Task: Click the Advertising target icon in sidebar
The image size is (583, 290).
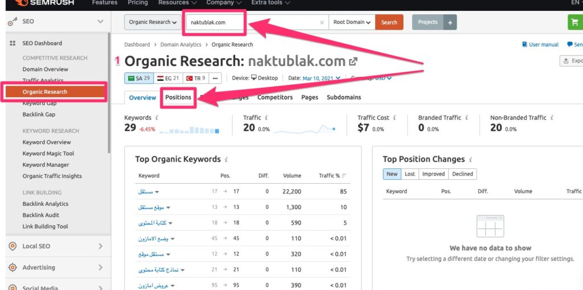Action: pos(12,267)
